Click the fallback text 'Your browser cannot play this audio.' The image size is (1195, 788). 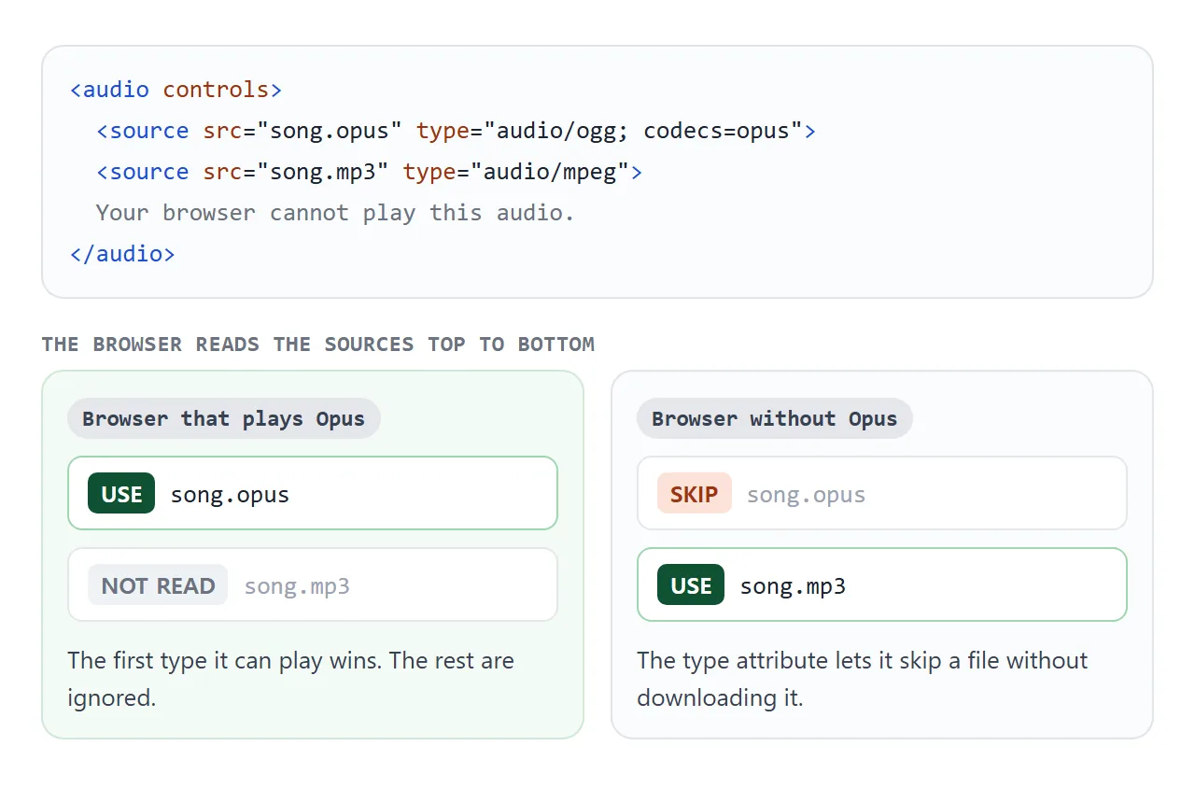(x=335, y=213)
